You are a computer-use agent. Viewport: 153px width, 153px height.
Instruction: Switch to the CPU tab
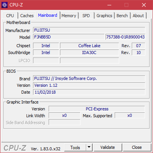tap(10, 16)
